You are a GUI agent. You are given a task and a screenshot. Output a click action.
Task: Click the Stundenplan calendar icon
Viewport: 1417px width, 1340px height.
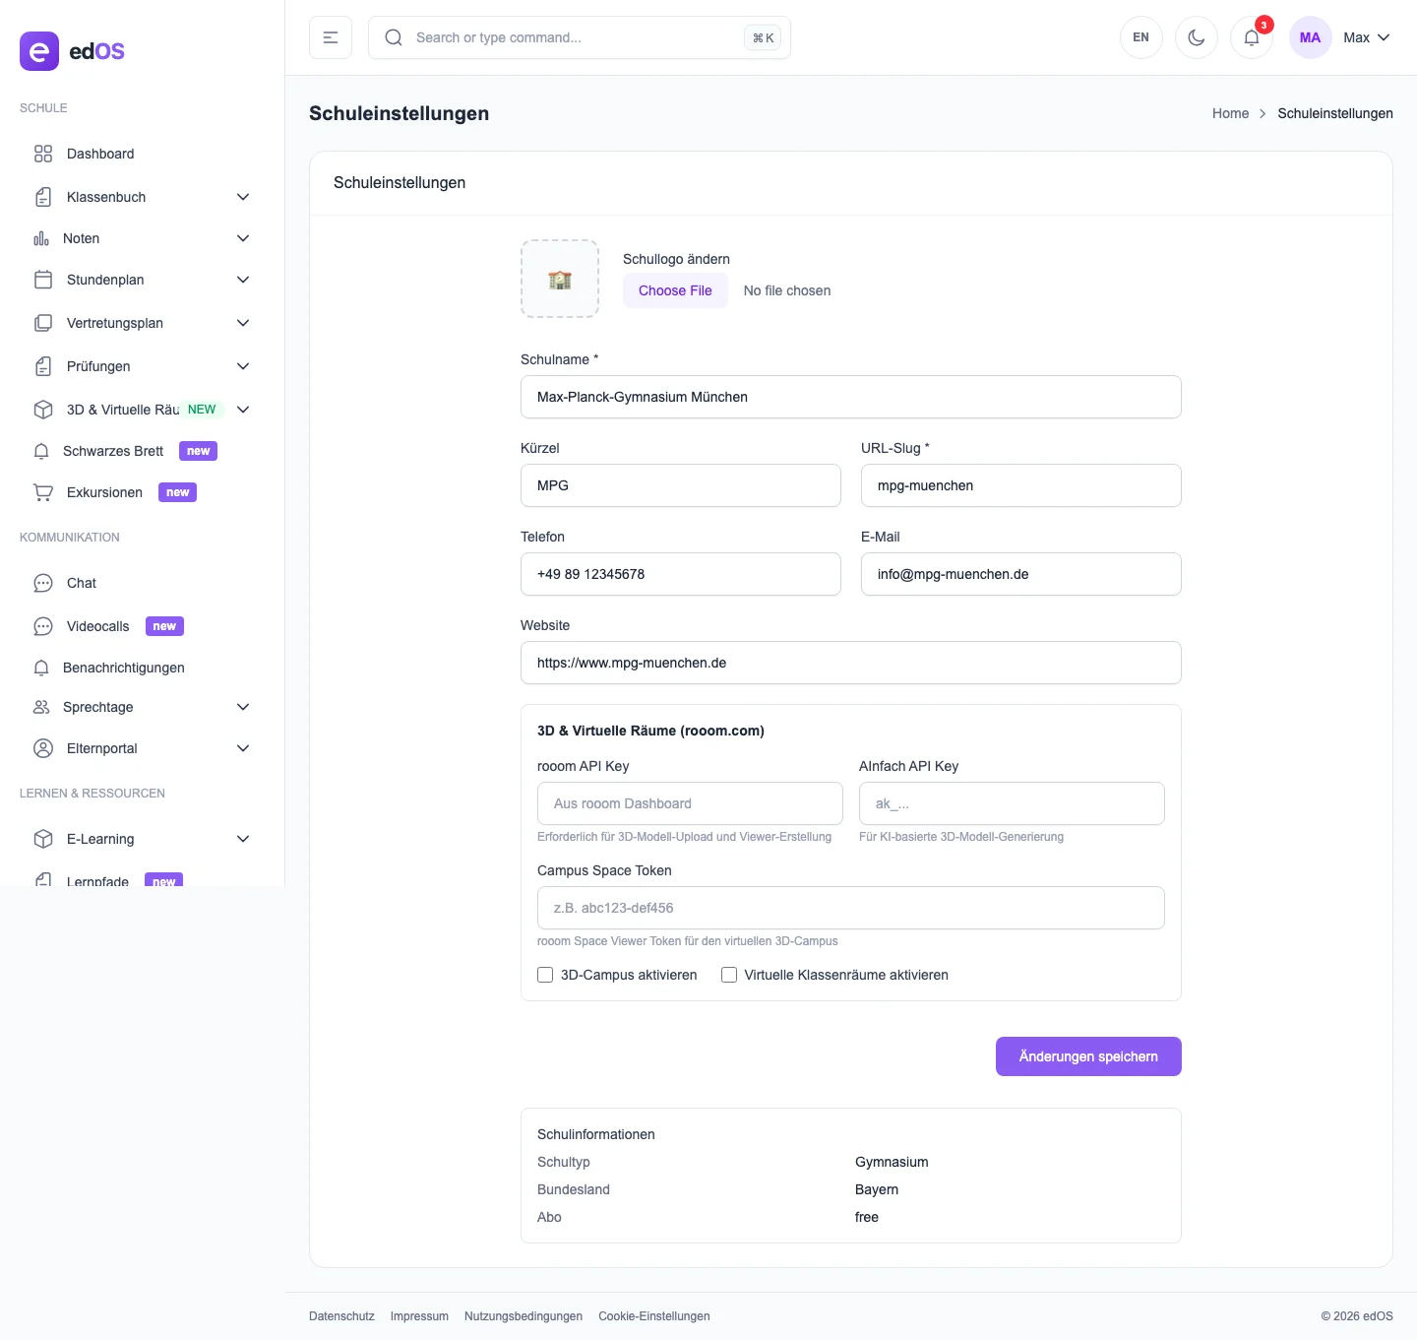pyautogui.click(x=43, y=280)
